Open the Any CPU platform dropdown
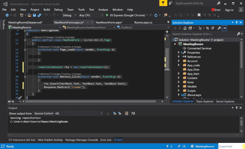245x149 pixels. (x=91, y=15)
